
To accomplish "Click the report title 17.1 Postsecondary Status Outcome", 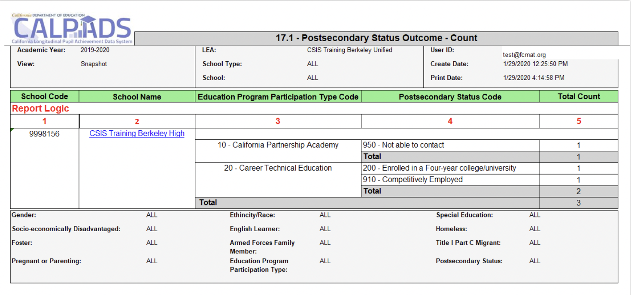I will (x=376, y=38).
